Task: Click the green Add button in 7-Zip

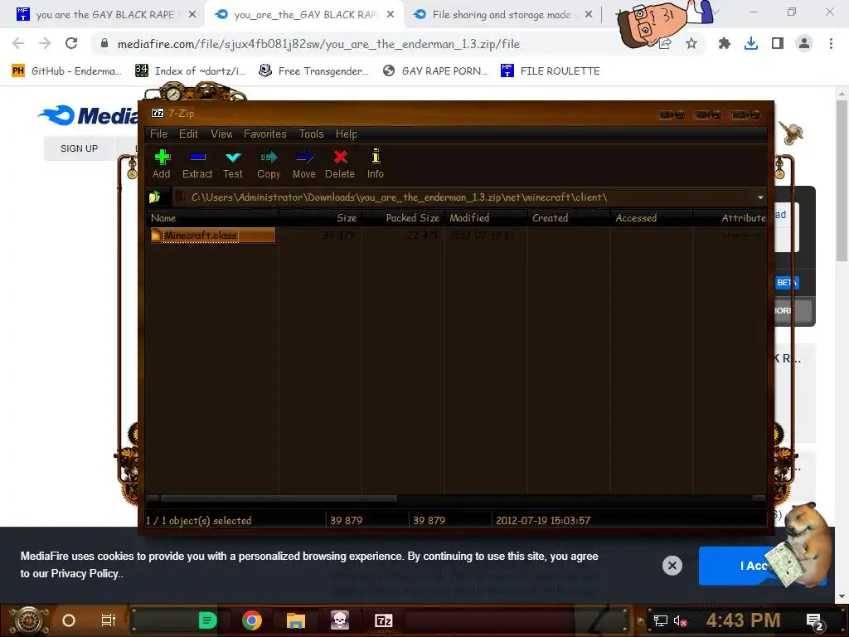Action: (x=162, y=163)
